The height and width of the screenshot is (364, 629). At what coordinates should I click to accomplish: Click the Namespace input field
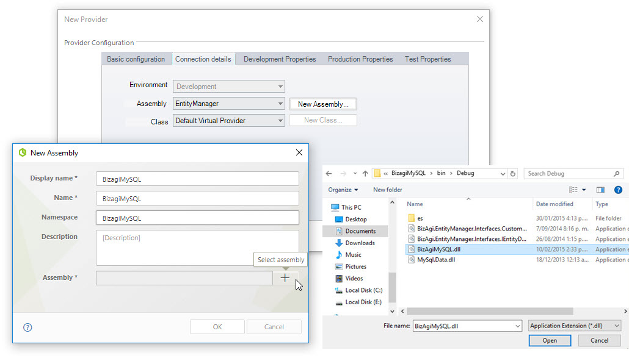point(197,218)
